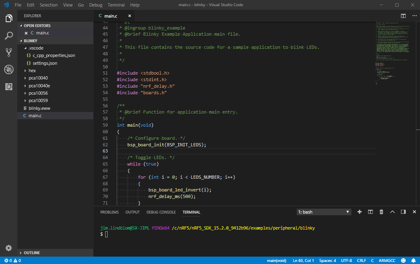Click main(void) in status bar

click(277, 261)
